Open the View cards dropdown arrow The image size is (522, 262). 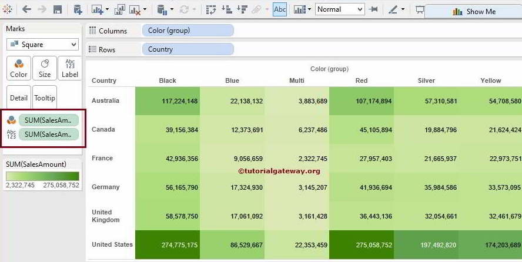pos(309,9)
